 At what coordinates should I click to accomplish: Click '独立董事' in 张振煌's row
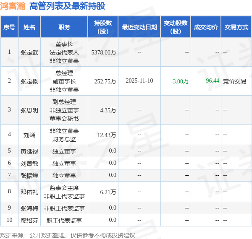tap(64, 176)
